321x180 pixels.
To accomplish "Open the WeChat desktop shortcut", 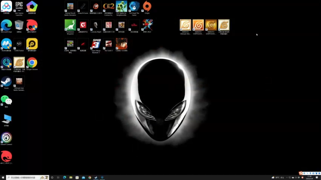I will [6, 102].
